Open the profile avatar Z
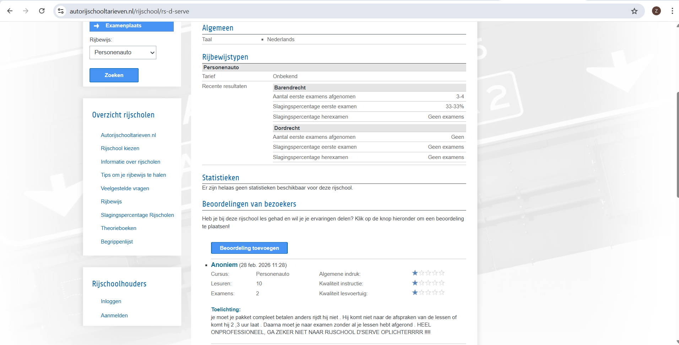The width and height of the screenshot is (679, 345). 656,11
